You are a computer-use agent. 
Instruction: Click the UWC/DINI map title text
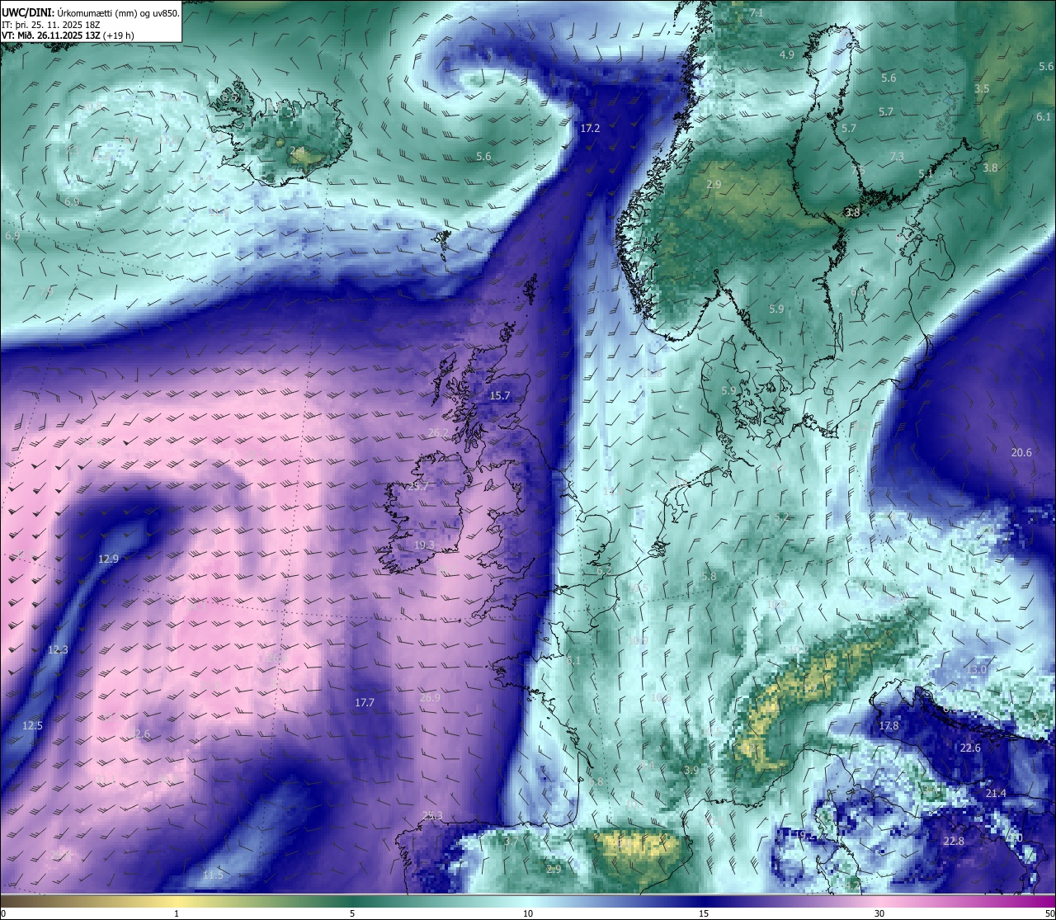[91, 12]
